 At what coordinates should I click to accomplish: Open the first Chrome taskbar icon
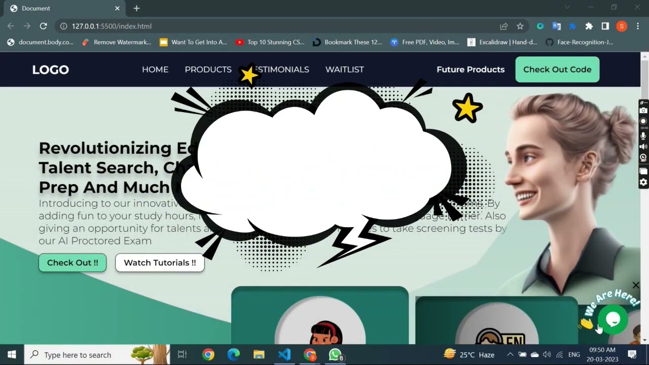coord(208,355)
